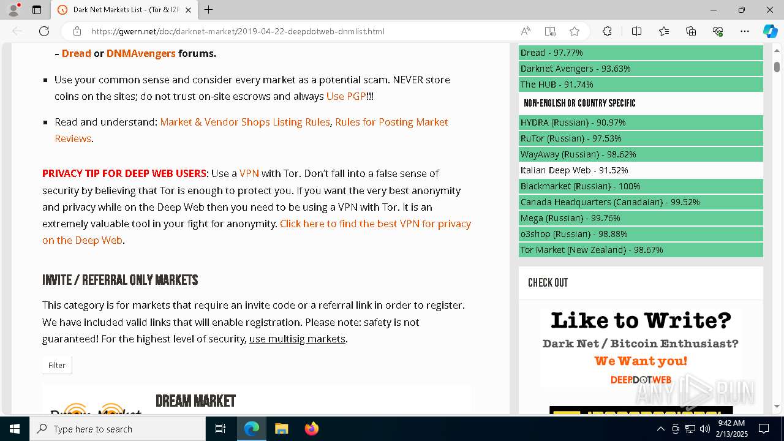The height and width of the screenshot is (441, 784).
Task: Select Italian Deep Web 91.52% entry
Action: coord(641,170)
